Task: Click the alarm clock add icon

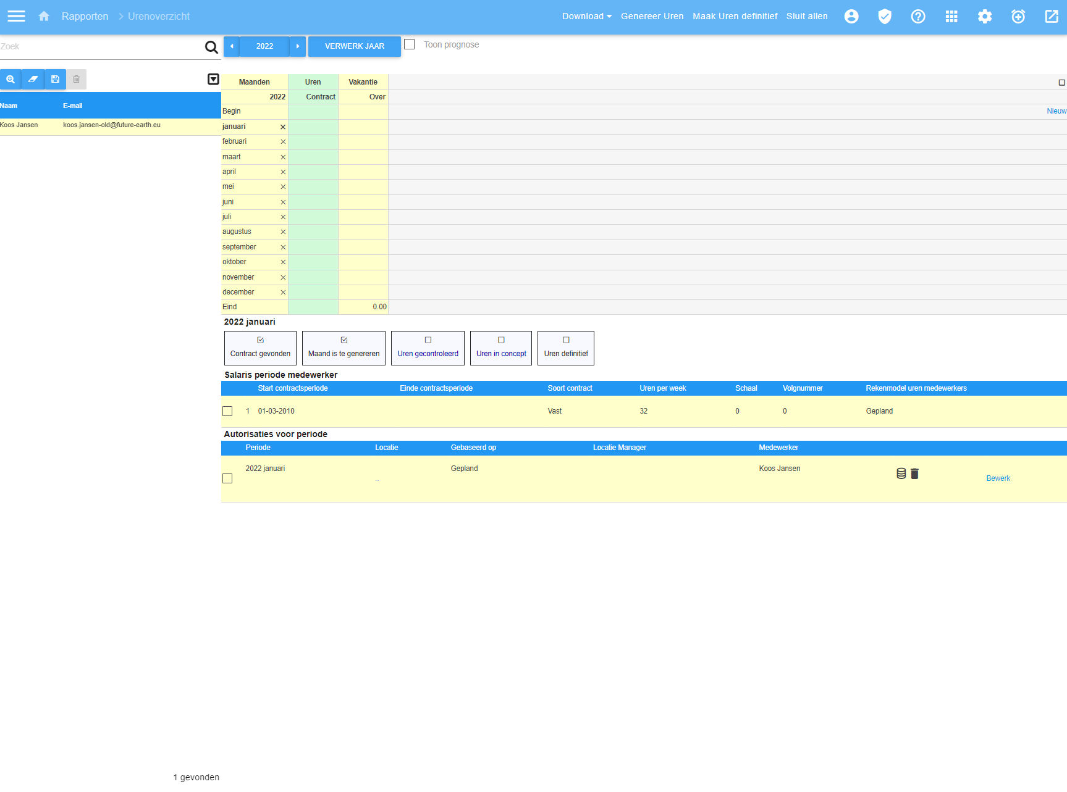Action: pos(1018,16)
